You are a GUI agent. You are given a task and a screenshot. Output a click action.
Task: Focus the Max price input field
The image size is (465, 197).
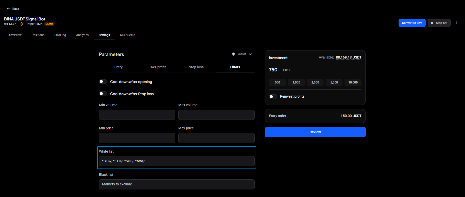pos(216,138)
